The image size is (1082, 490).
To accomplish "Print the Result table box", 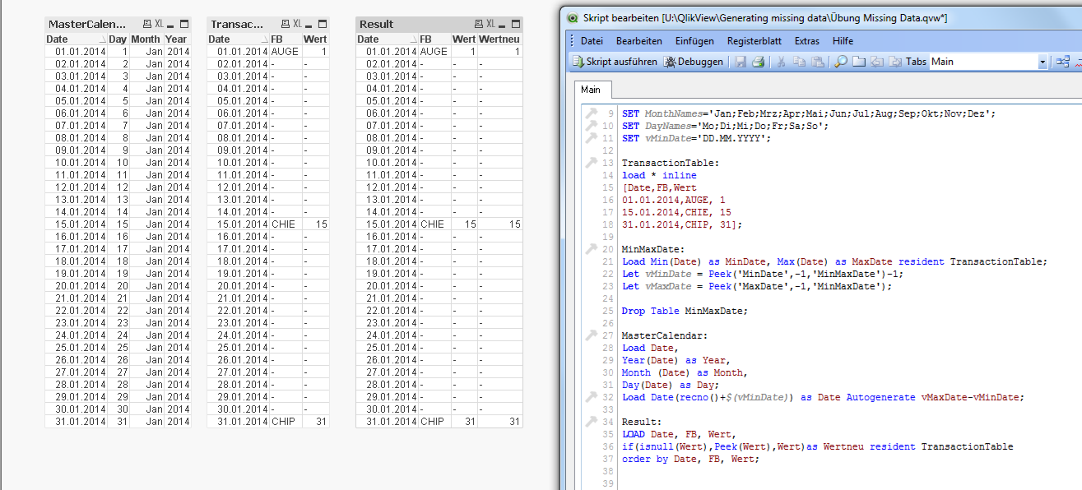I will [x=478, y=24].
